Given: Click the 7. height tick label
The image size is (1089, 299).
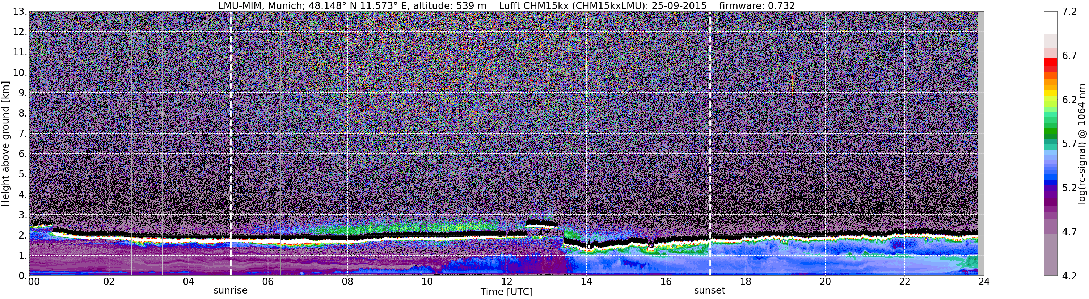Looking at the screenshot, I should 22,134.
